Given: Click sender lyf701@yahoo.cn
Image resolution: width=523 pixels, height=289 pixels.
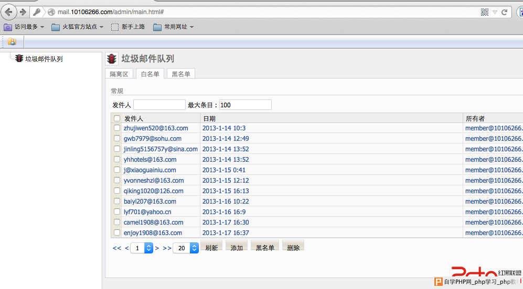Looking at the screenshot, I should [147, 212].
